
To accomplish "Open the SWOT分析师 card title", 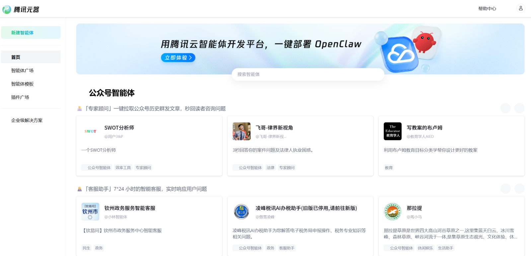I will tap(119, 128).
